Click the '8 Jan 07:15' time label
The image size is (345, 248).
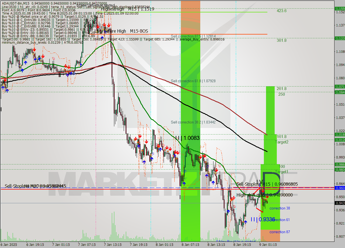click(x=190, y=245)
